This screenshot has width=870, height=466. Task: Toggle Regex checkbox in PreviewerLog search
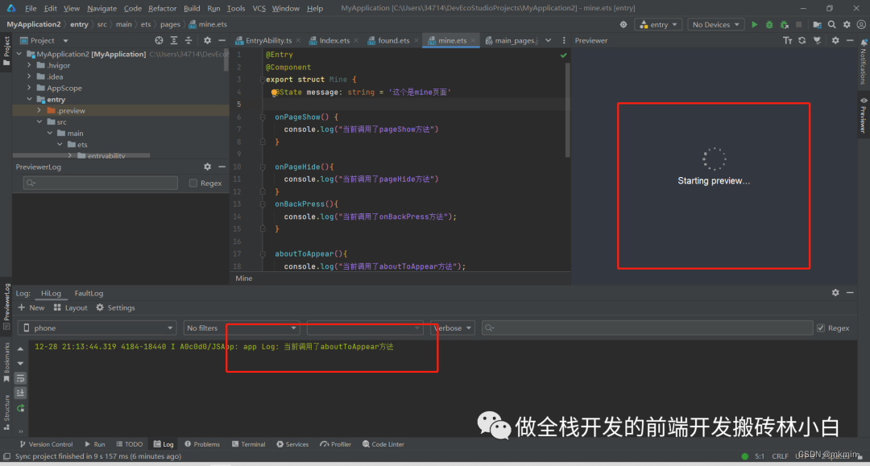[x=193, y=183]
